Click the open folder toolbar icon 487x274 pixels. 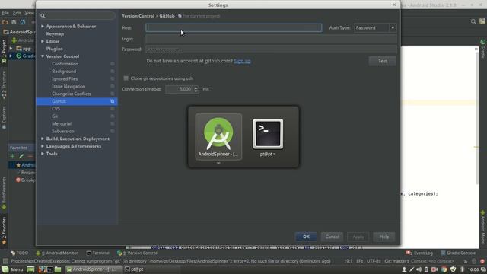point(5,22)
